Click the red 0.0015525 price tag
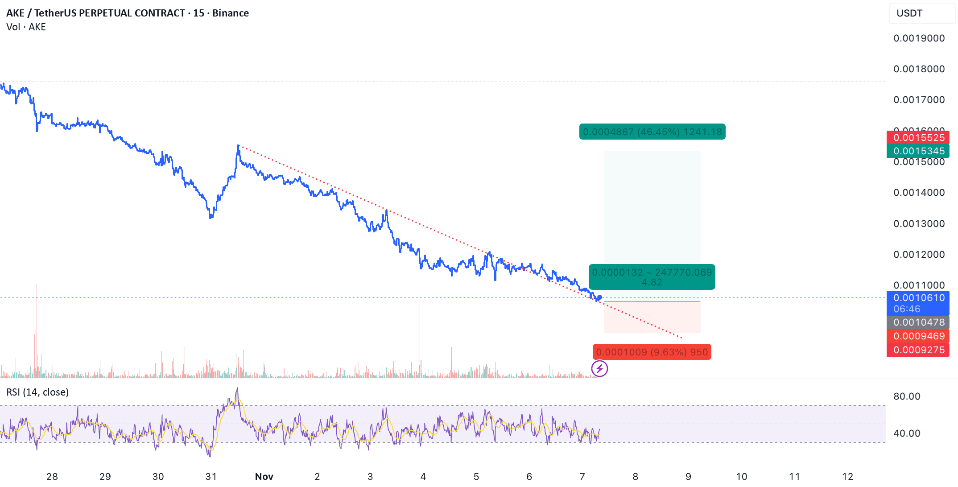This screenshot has width=958, height=487. point(918,138)
